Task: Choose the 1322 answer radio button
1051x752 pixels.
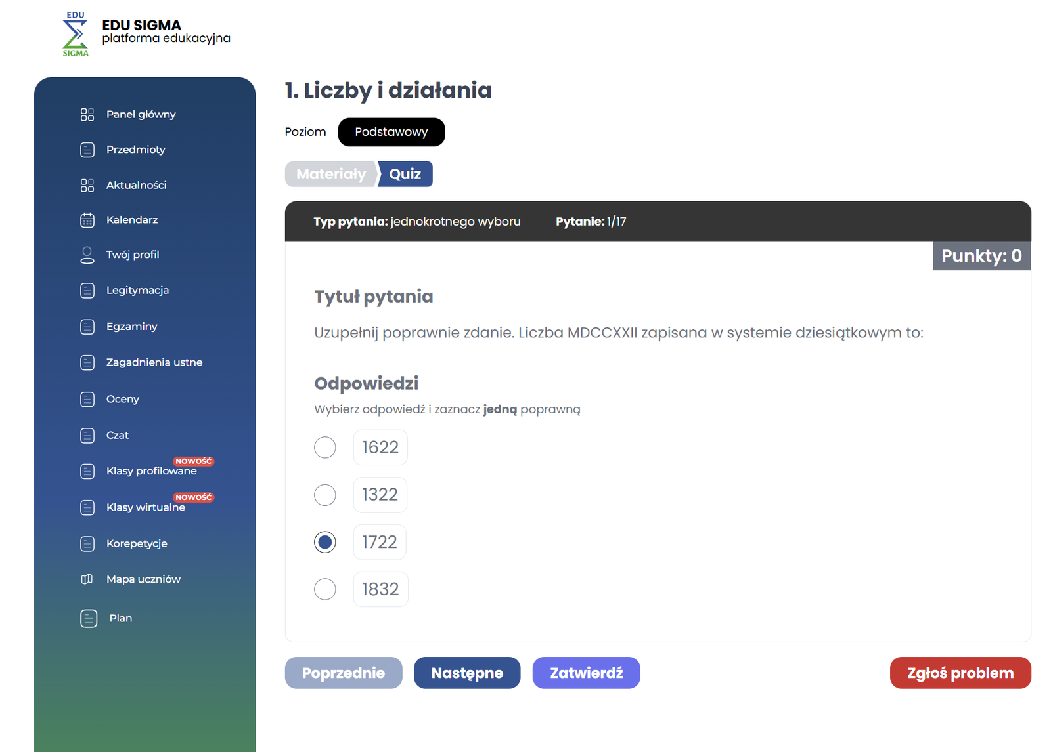Action: click(x=325, y=495)
